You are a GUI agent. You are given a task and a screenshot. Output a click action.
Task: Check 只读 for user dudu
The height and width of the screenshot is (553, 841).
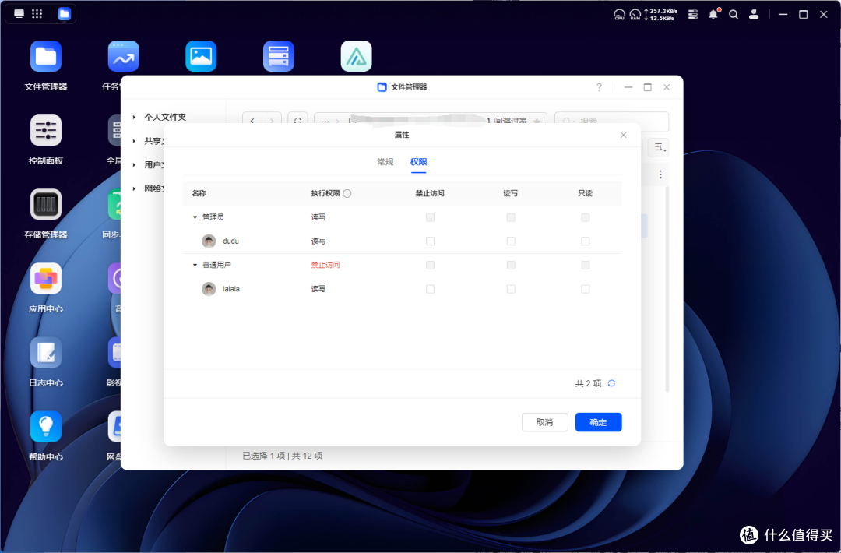pyautogui.click(x=585, y=241)
